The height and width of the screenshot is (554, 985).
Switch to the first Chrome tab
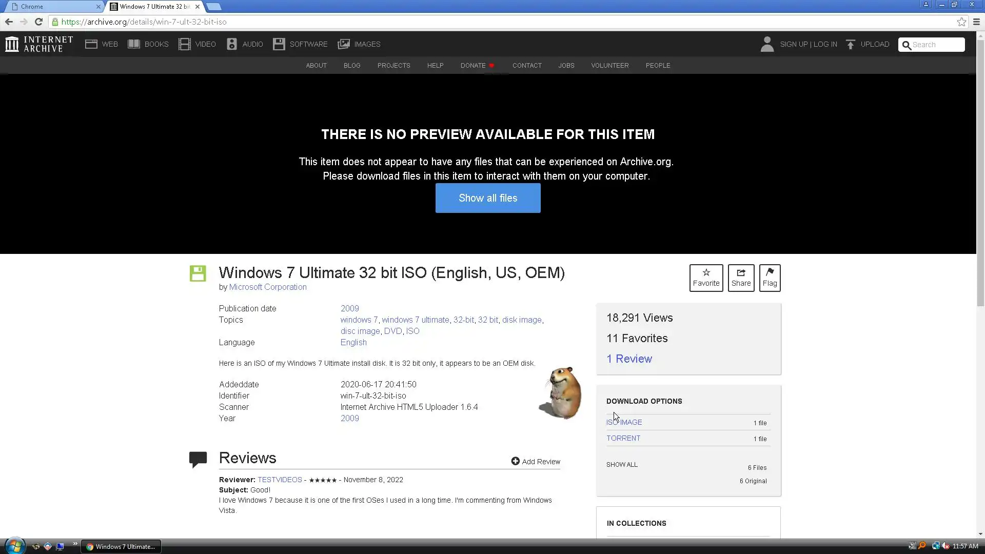[x=51, y=7]
